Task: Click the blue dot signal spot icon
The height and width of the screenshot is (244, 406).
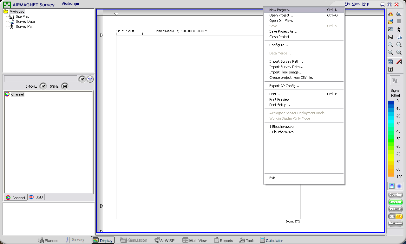Action: point(399,186)
